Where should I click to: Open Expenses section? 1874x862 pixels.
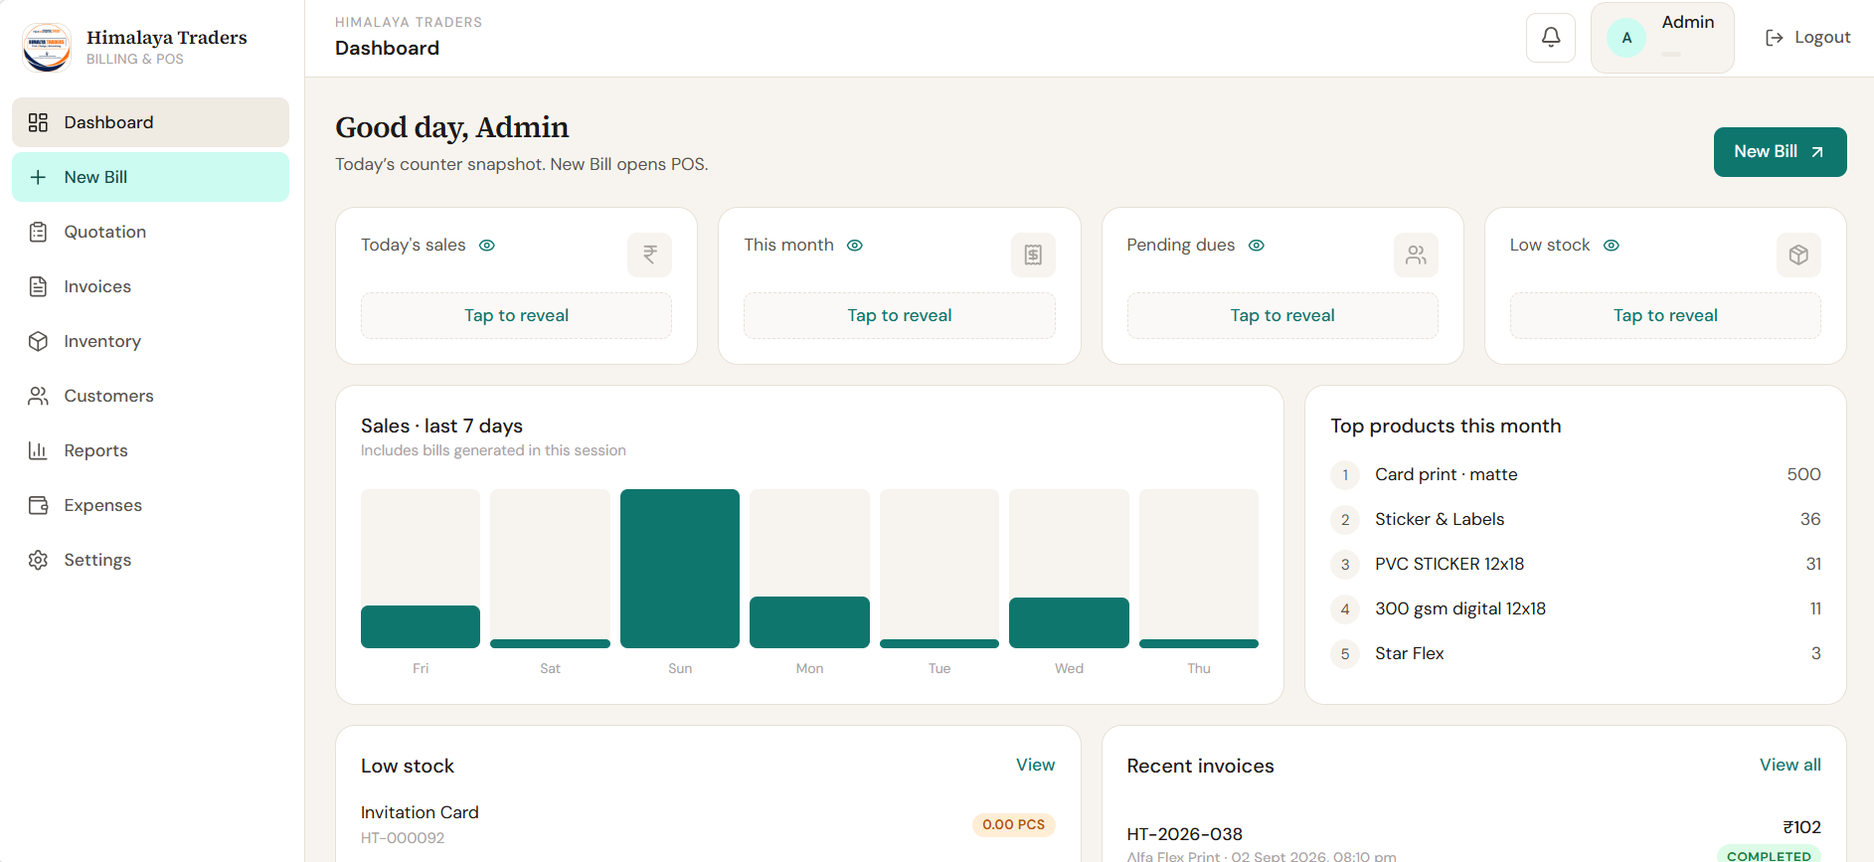150,505
